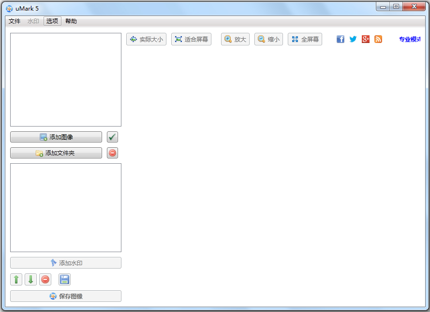Viewport: 430px width, 312px height.
Task: Open the Facebook icon link
Action: pos(341,39)
